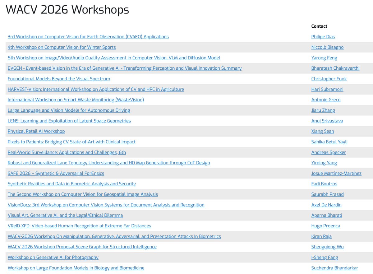Open Visual Art, Generative AI, Legal/Ethical Dilemma link

coord(65,215)
